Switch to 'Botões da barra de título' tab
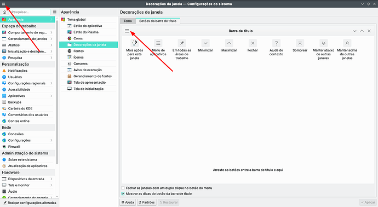Screen dimensions: 378x207 pos(158,21)
